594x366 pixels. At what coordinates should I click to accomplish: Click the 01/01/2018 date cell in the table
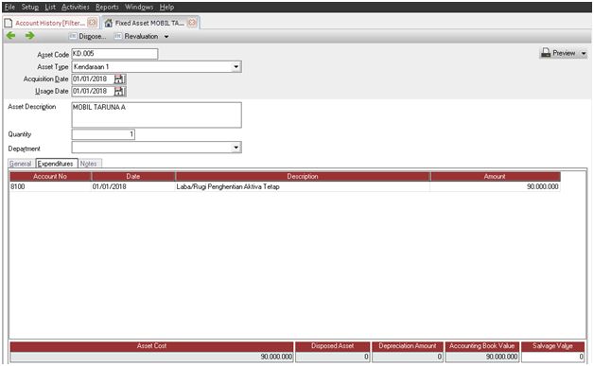coord(133,186)
